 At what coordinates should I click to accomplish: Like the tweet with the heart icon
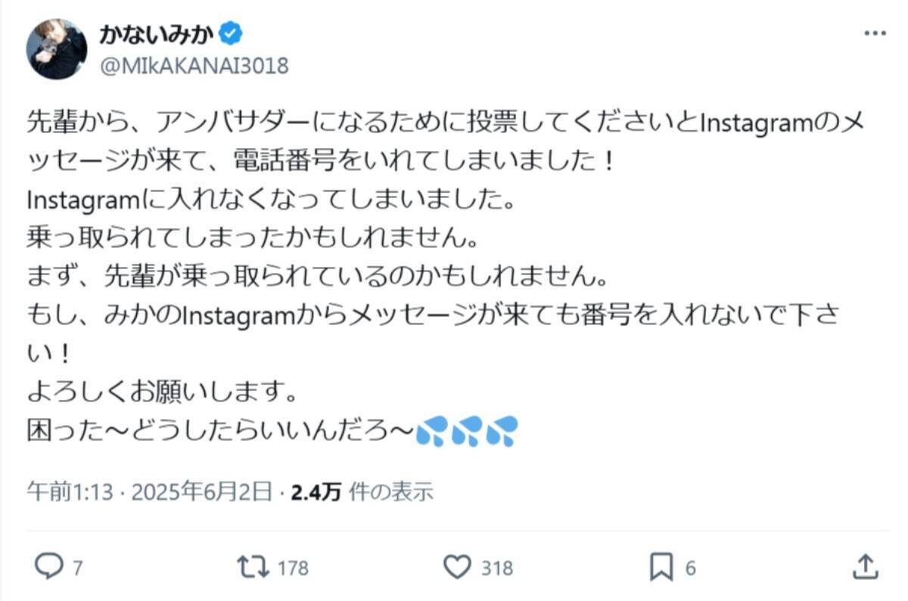[456, 566]
